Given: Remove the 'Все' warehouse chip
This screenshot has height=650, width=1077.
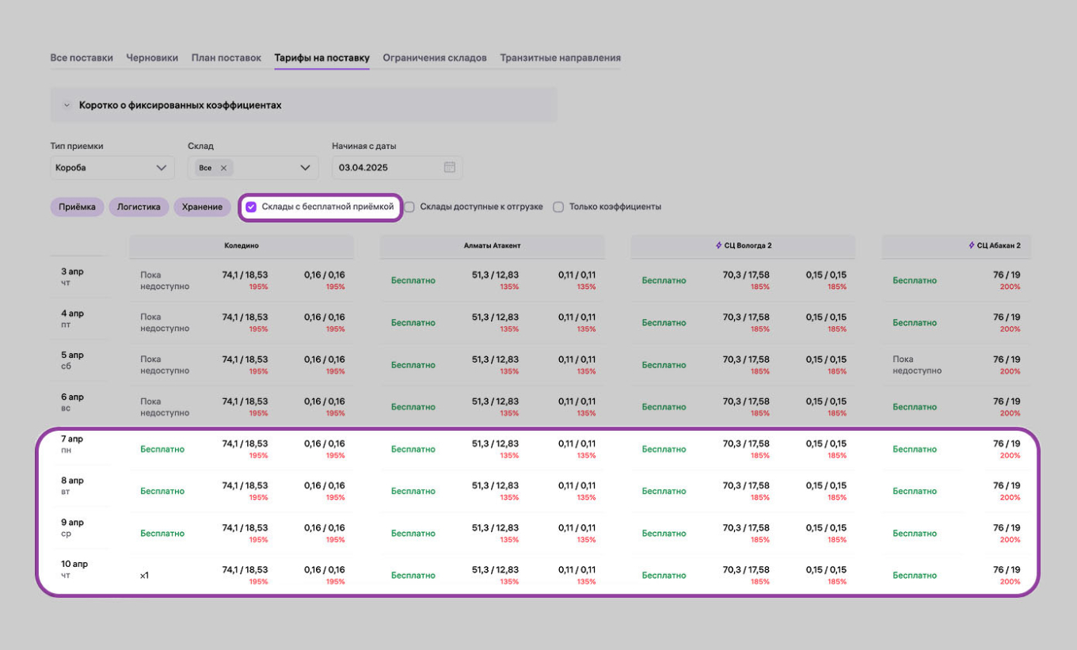Looking at the screenshot, I should click(223, 168).
